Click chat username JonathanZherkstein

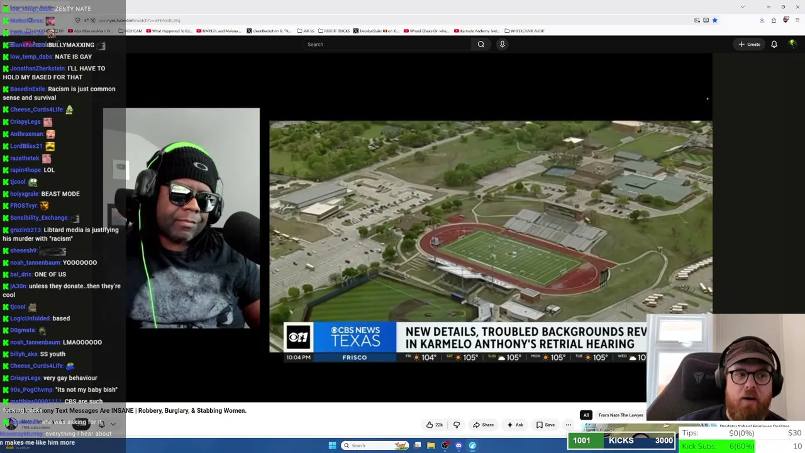coord(38,69)
